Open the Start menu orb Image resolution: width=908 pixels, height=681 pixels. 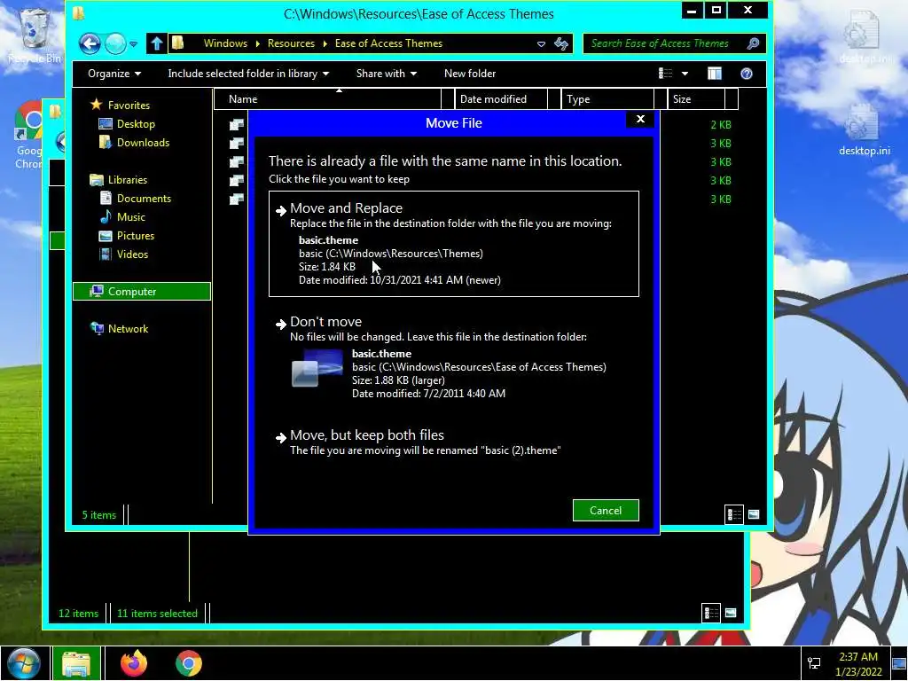point(23,663)
